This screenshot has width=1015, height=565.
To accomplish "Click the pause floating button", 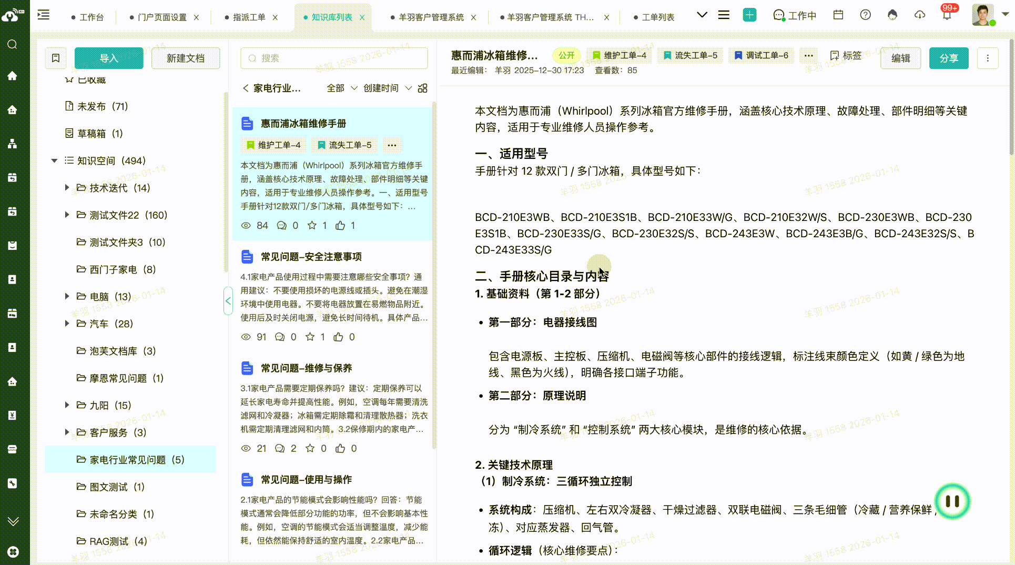I will pos(952,501).
